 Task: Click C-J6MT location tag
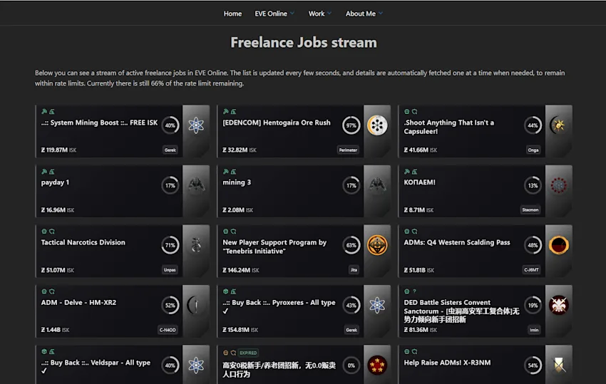point(531,269)
